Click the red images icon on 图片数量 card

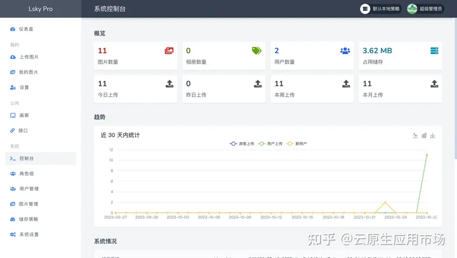point(169,51)
